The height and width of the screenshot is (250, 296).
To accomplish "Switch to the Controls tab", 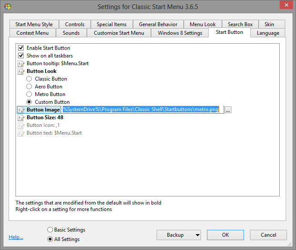I will (x=75, y=24).
